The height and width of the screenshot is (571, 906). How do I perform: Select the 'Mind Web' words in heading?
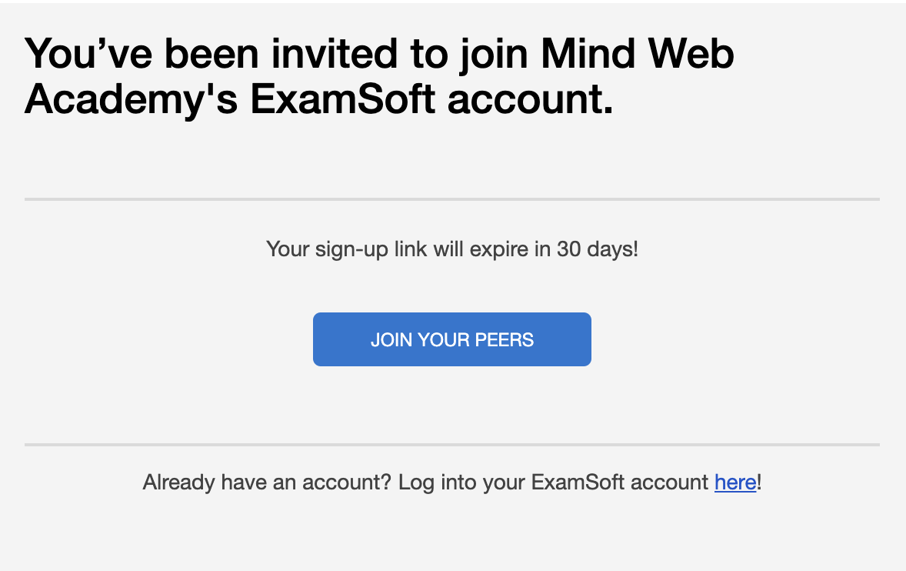point(638,54)
